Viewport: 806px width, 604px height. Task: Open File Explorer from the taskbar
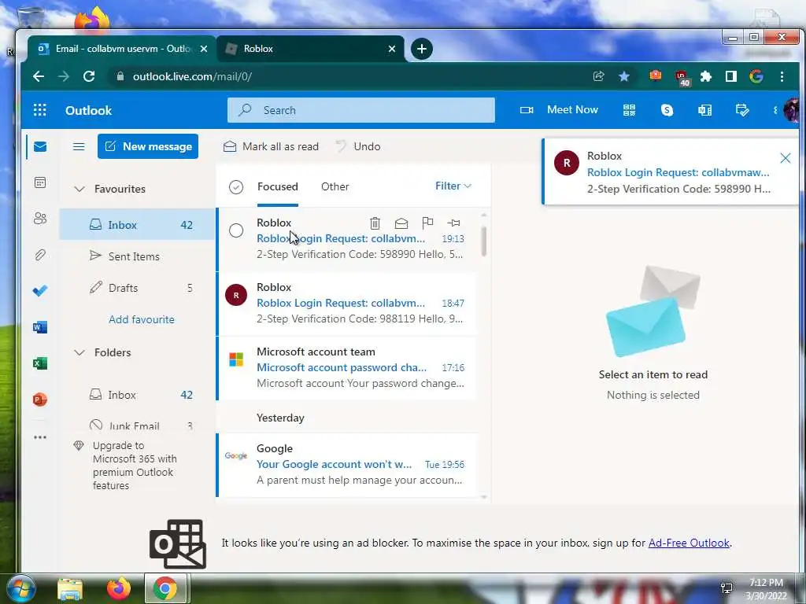click(70, 589)
